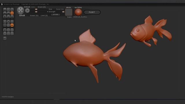Click the Detail [Q] label
The width and height of the screenshot is (185, 104).
tap(60, 9)
